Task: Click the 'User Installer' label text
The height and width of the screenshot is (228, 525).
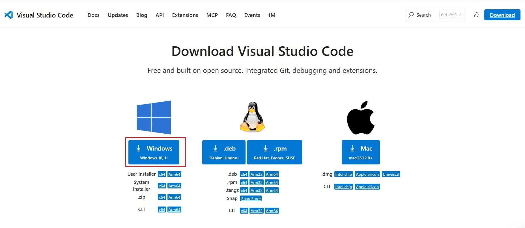Action: tap(141, 174)
